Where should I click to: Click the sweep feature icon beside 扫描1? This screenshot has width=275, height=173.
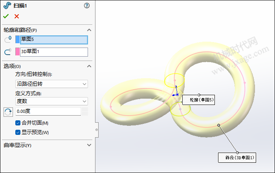pyautogui.click(x=7, y=6)
